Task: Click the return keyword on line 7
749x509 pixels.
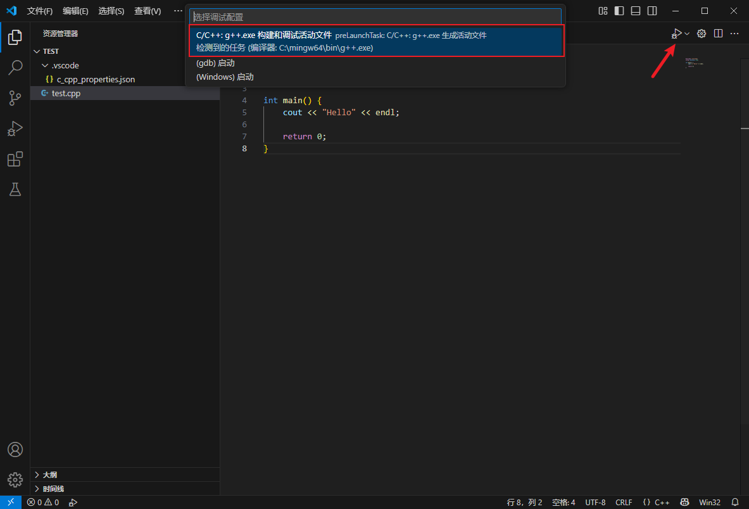Action: pyautogui.click(x=297, y=137)
